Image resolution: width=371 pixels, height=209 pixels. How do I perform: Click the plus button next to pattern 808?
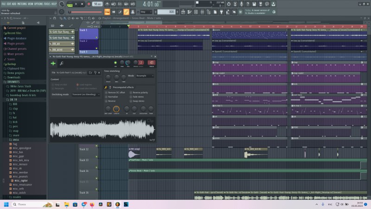177,12
